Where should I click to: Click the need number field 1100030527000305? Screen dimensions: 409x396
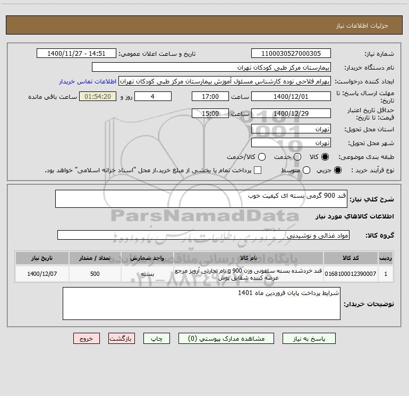(x=291, y=54)
